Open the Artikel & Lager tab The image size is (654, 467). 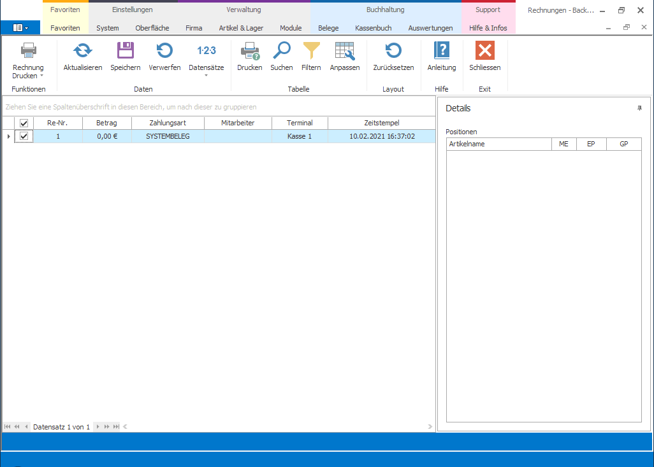click(241, 28)
